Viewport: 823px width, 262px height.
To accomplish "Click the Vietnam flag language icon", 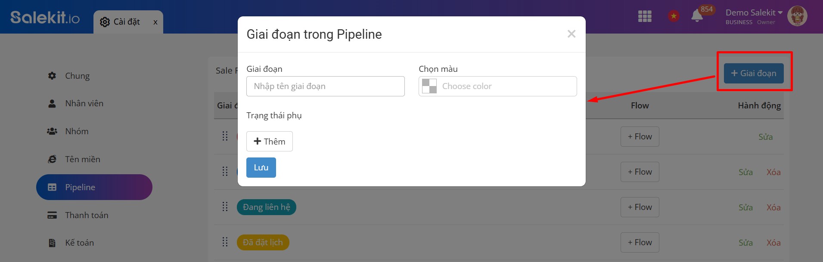I will pos(673,15).
